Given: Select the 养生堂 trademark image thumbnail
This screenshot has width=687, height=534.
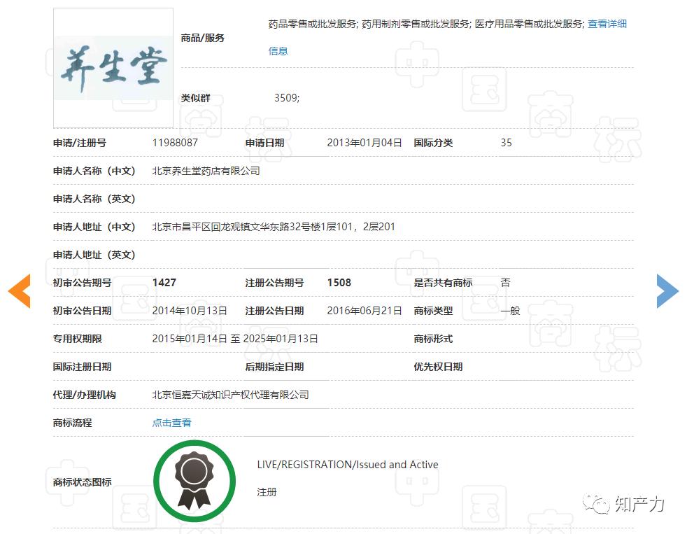Looking at the screenshot, I should 113,65.
